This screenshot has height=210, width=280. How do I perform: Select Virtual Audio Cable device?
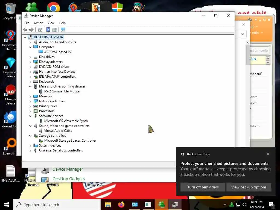[x=58, y=131]
